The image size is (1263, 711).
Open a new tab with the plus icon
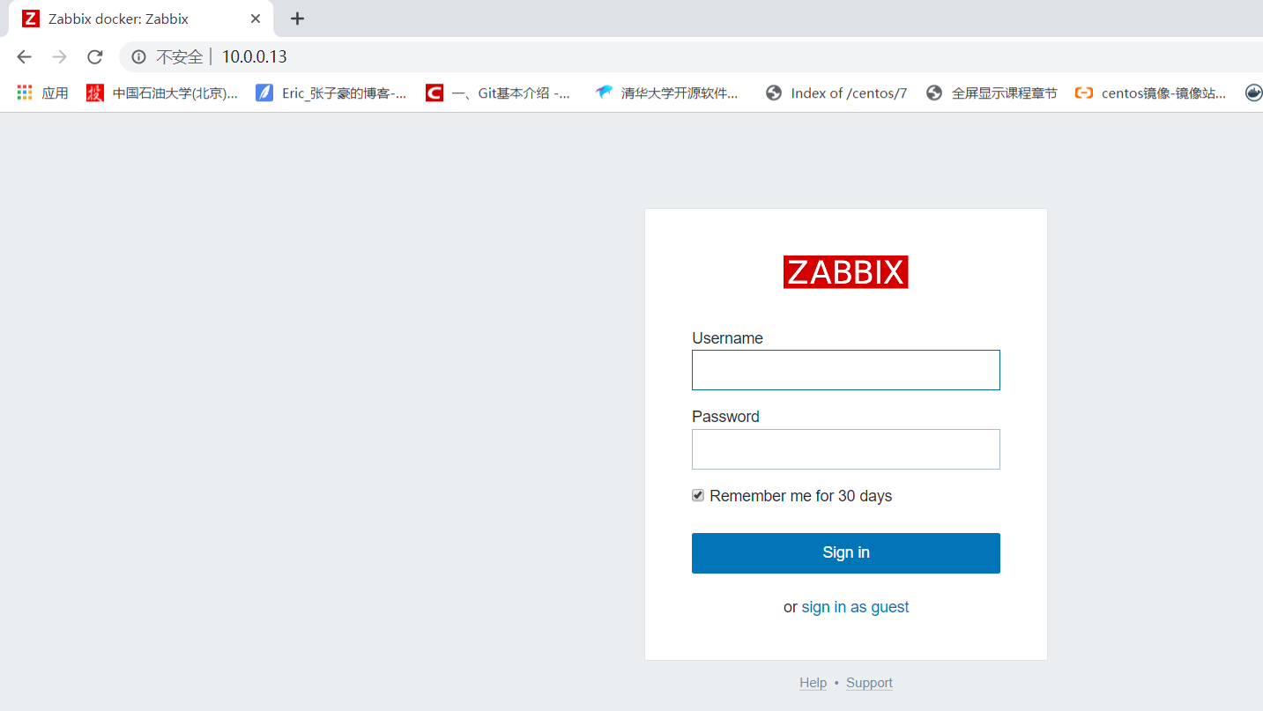click(x=298, y=19)
